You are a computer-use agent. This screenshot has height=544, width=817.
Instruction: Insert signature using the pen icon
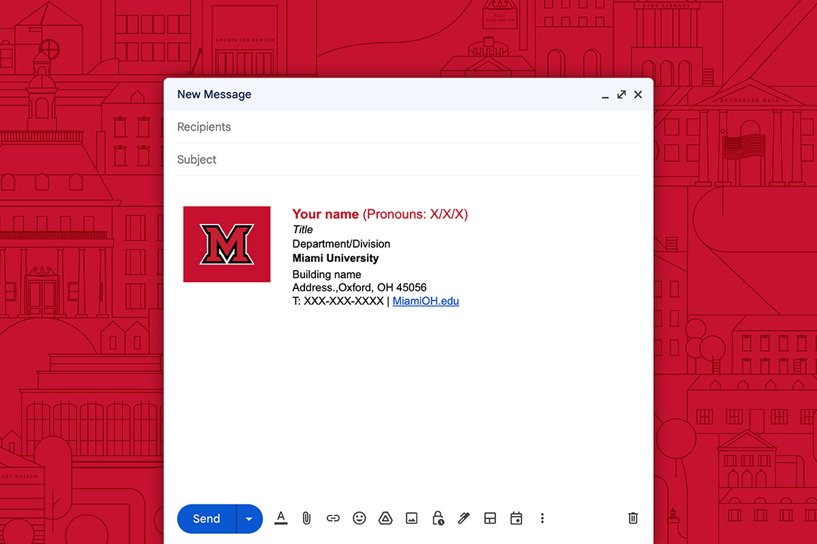click(464, 518)
